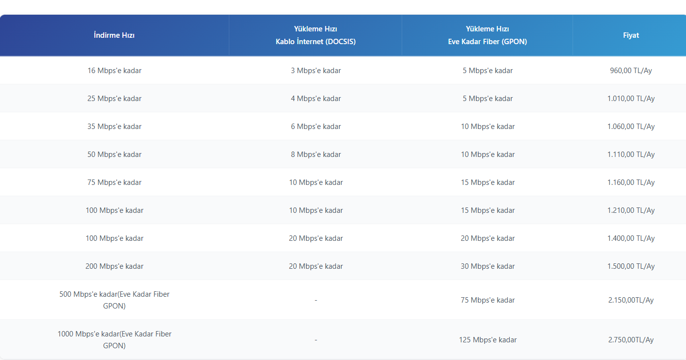Click the 1.010,00 TL/Ay price
The height and width of the screenshot is (360, 686).
coord(631,99)
